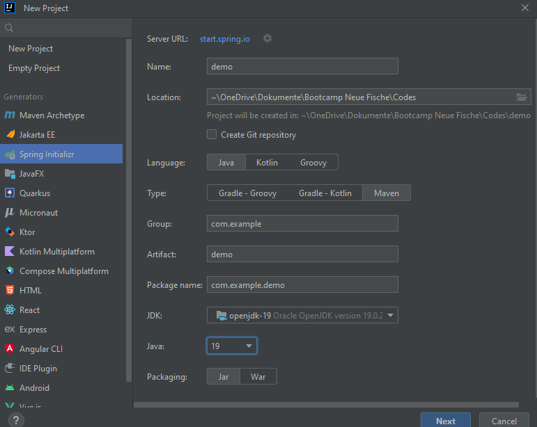This screenshot has height=427, width=537.
Task: Select the Android generator label
Action: tap(34, 388)
